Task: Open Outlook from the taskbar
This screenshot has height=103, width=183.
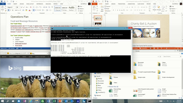Action: [66, 101]
